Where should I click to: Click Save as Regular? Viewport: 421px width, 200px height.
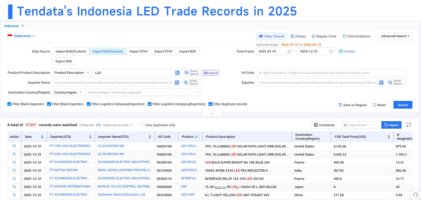point(353,105)
